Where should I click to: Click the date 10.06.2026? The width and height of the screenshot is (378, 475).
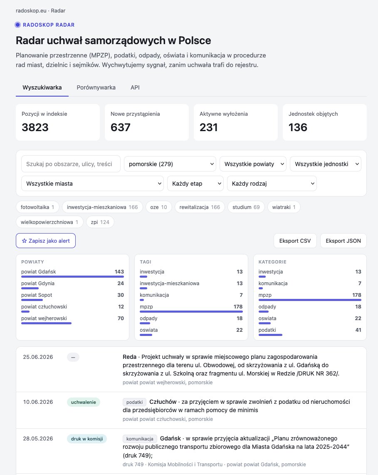pos(38,402)
